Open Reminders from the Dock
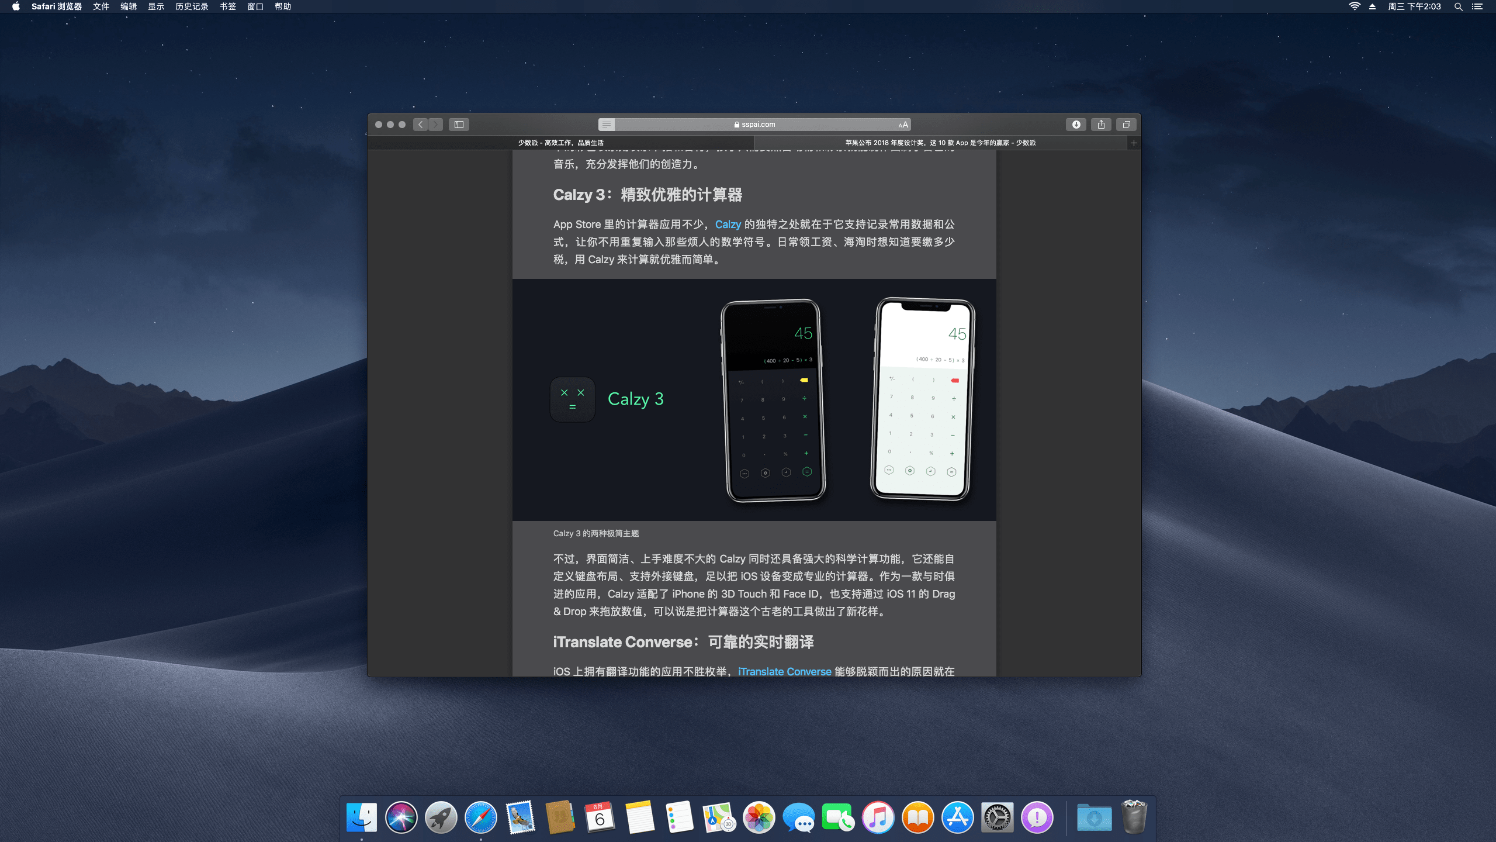Screen dimensions: 1496x842 coord(680,817)
